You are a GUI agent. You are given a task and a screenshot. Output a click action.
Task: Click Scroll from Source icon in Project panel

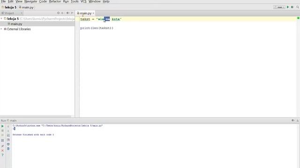pyautogui.click(x=58, y=13)
